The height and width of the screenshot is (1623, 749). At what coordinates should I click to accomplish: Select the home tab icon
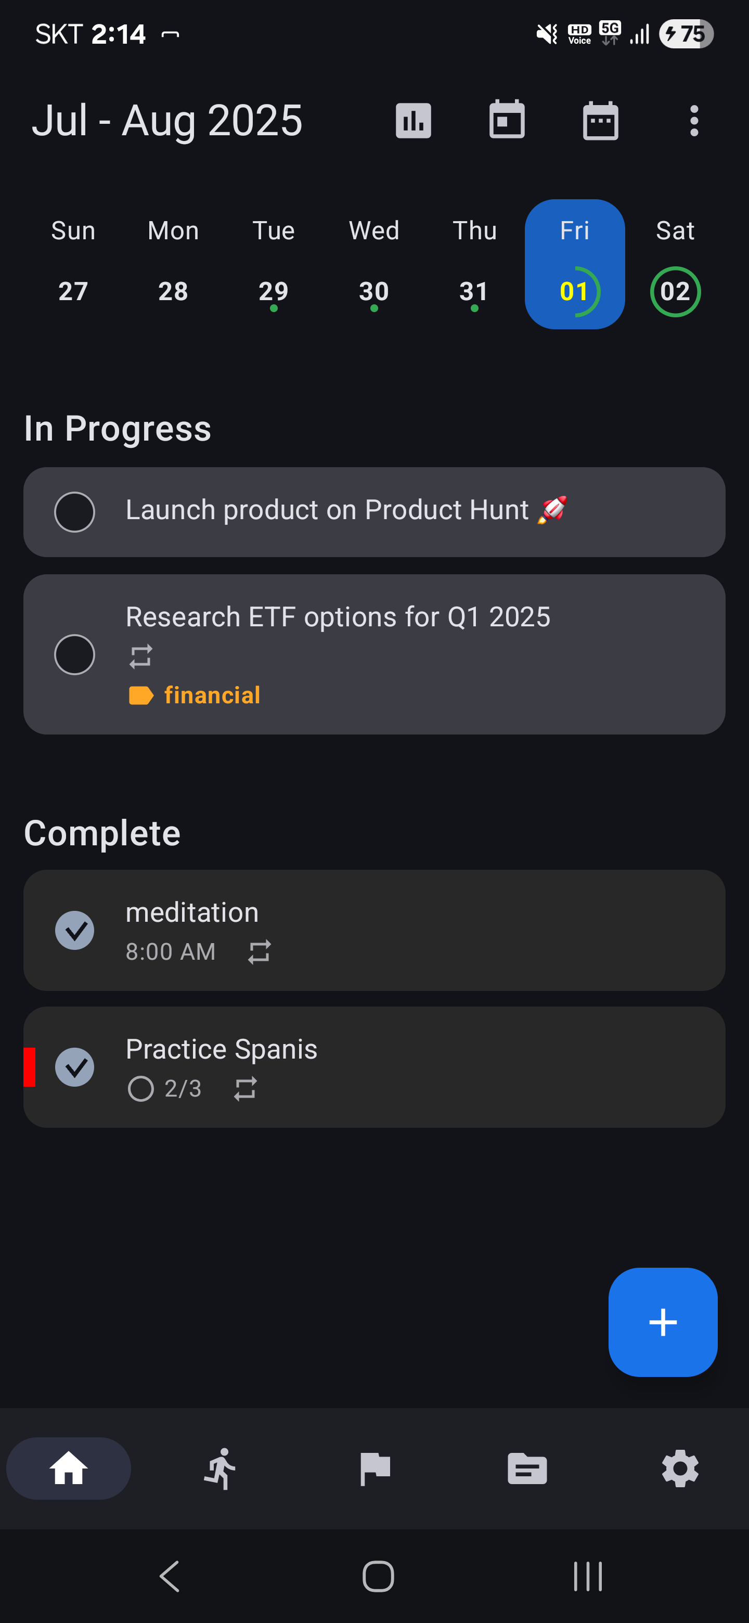(69, 1469)
